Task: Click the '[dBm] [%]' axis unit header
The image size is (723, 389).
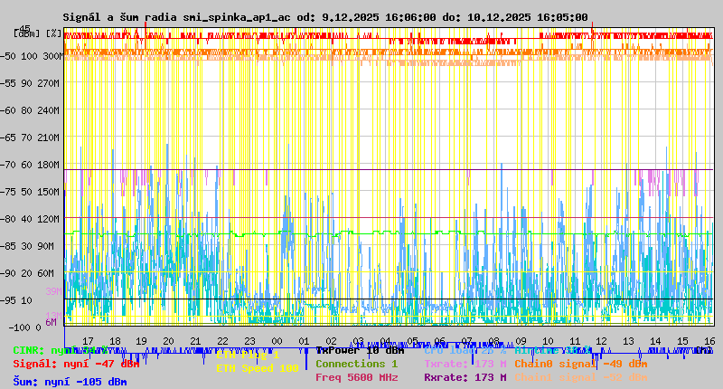Action: tap(37, 33)
